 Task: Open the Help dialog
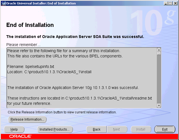click(x=14, y=129)
